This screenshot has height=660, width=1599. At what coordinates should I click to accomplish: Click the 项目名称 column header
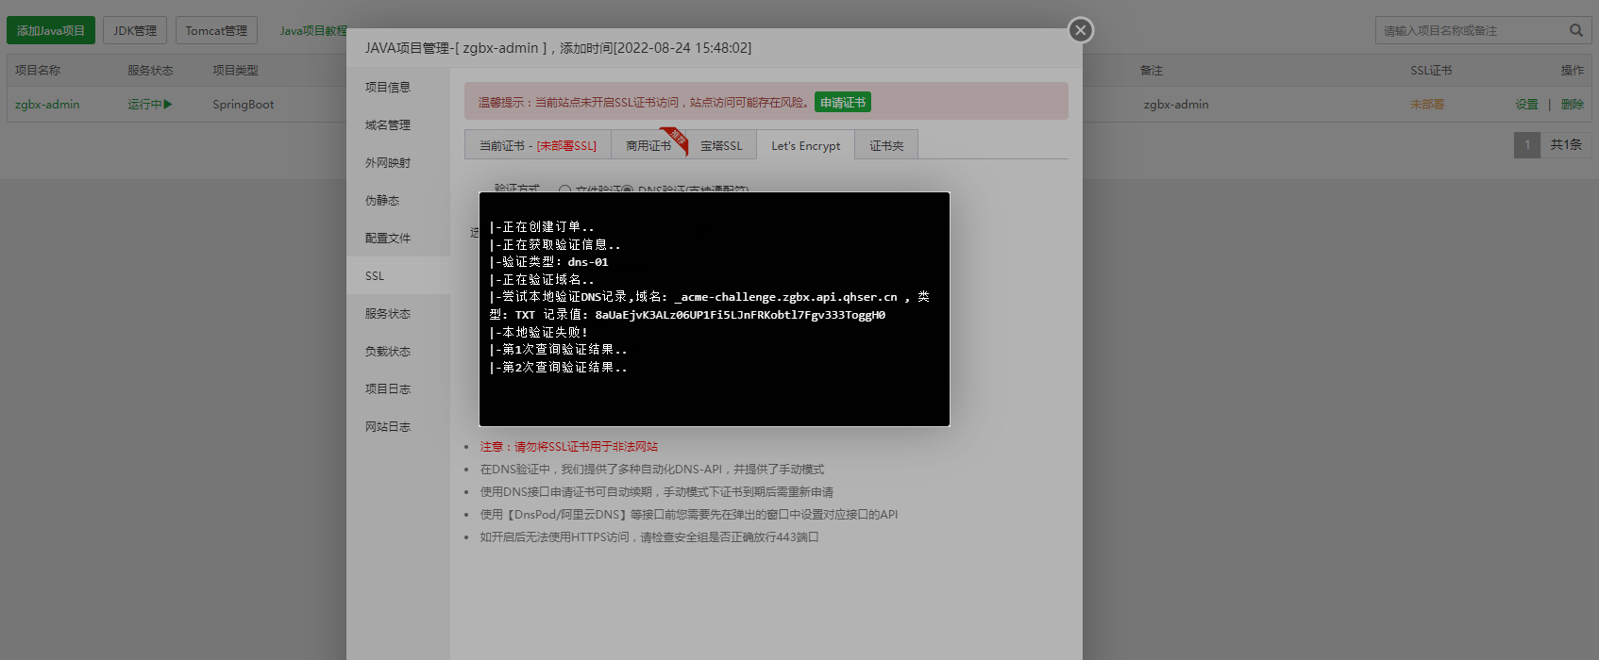pyautogui.click(x=38, y=71)
